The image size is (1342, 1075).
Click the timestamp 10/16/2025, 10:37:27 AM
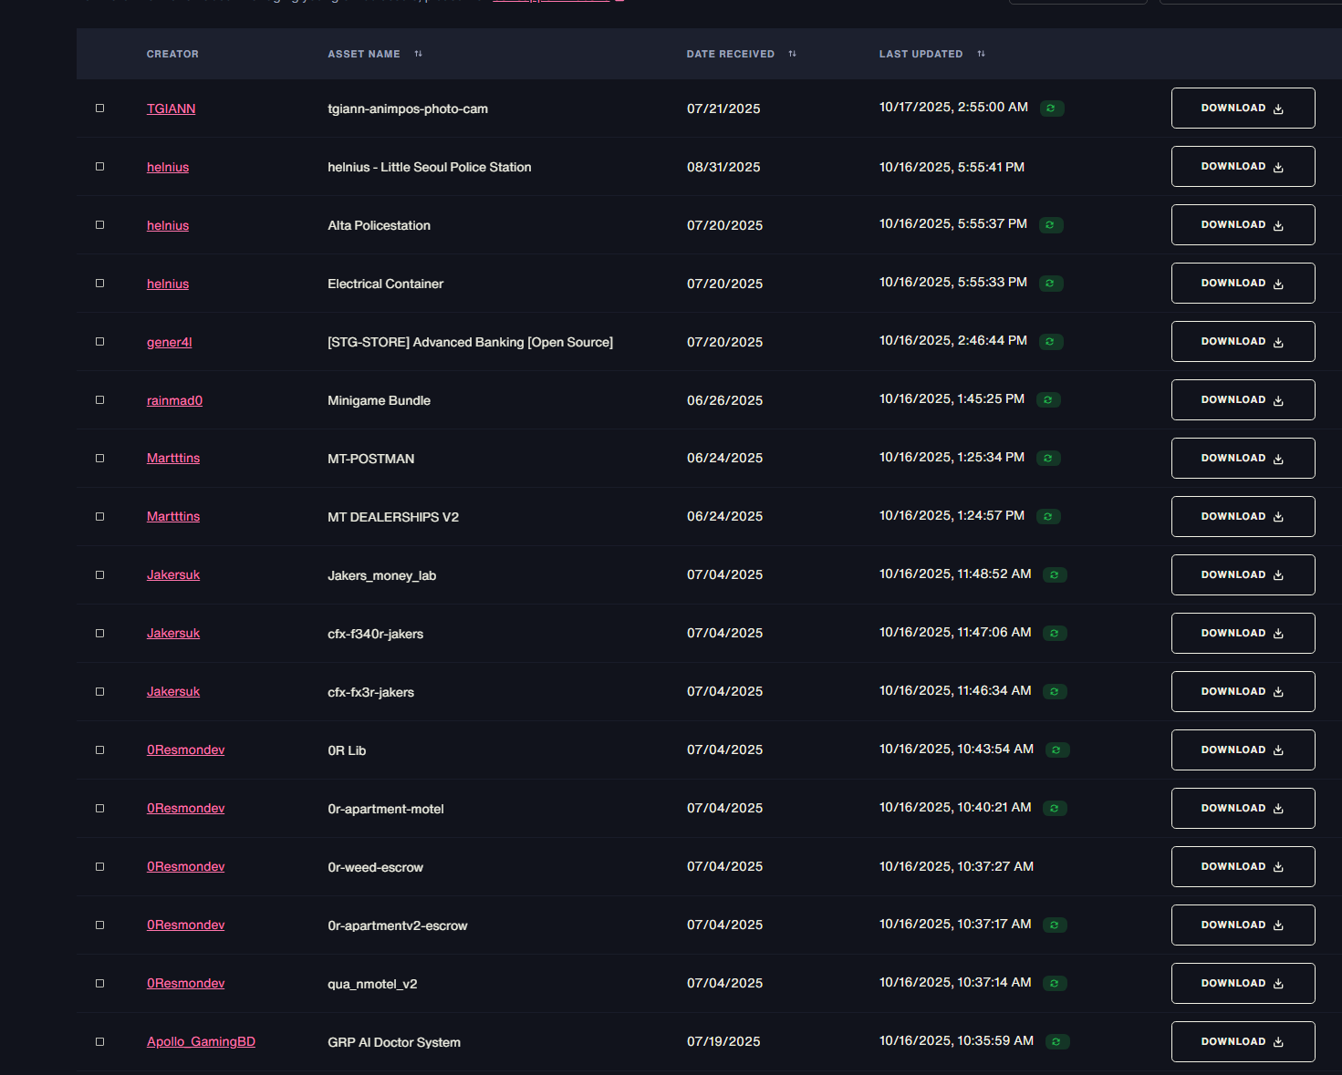click(956, 866)
